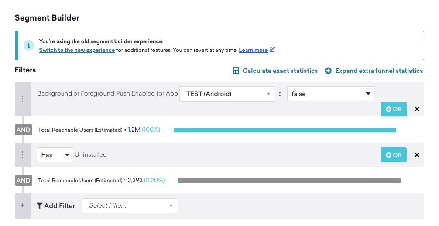The height and width of the screenshot is (226, 439).
Task: Click the info icon in the banner
Action: click(x=28, y=45)
